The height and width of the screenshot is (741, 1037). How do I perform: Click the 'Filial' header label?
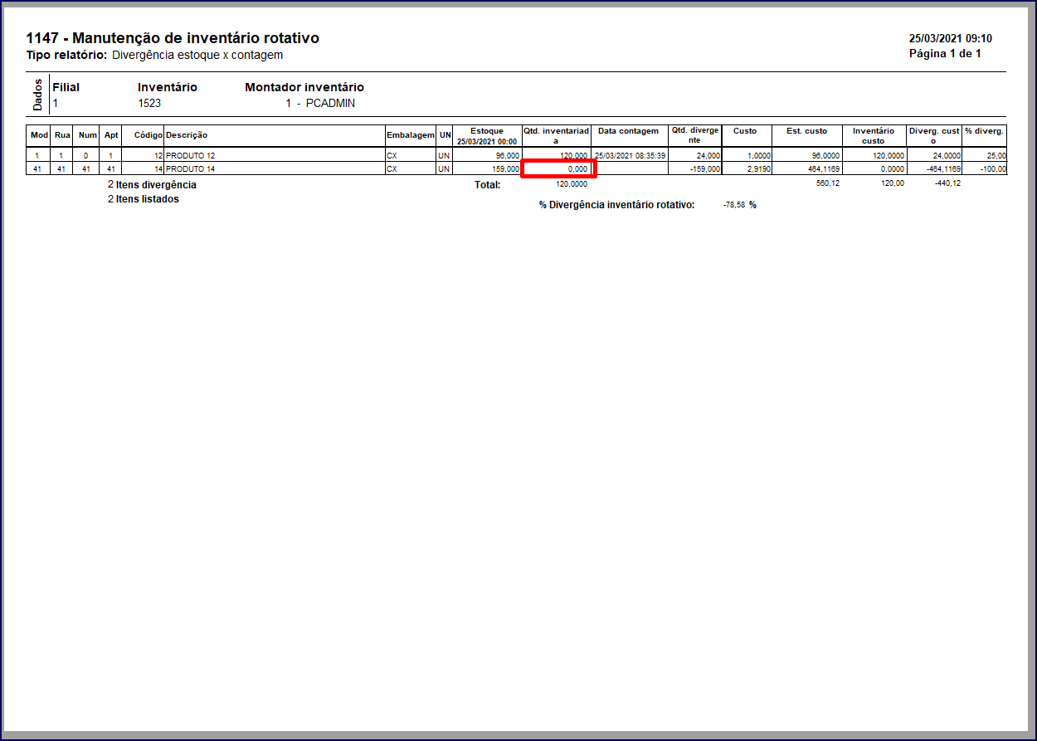[x=66, y=87]
